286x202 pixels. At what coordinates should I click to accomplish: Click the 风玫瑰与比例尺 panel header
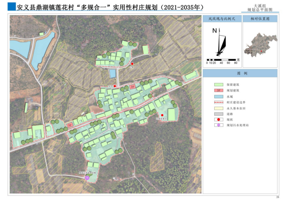(221, 19)
